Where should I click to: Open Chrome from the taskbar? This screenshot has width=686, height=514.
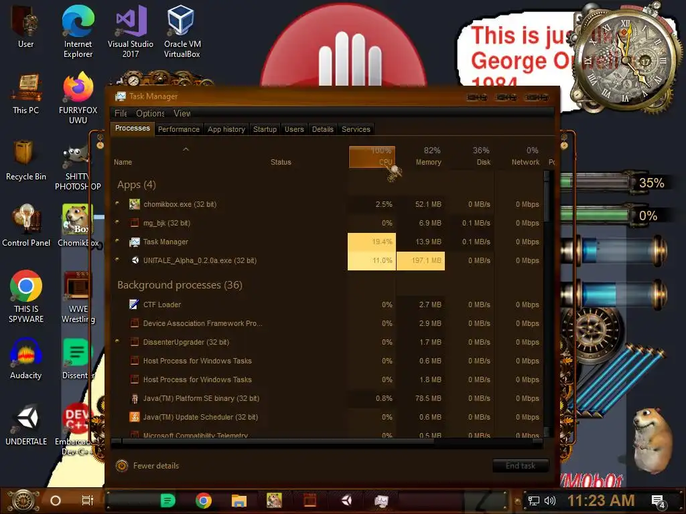pyautogui.click(x=204, y=501)
